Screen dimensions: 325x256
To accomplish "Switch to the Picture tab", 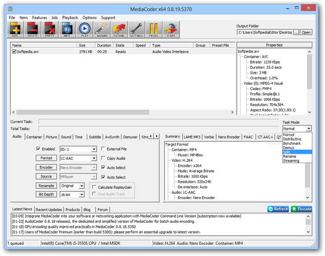I will [51, 137].
